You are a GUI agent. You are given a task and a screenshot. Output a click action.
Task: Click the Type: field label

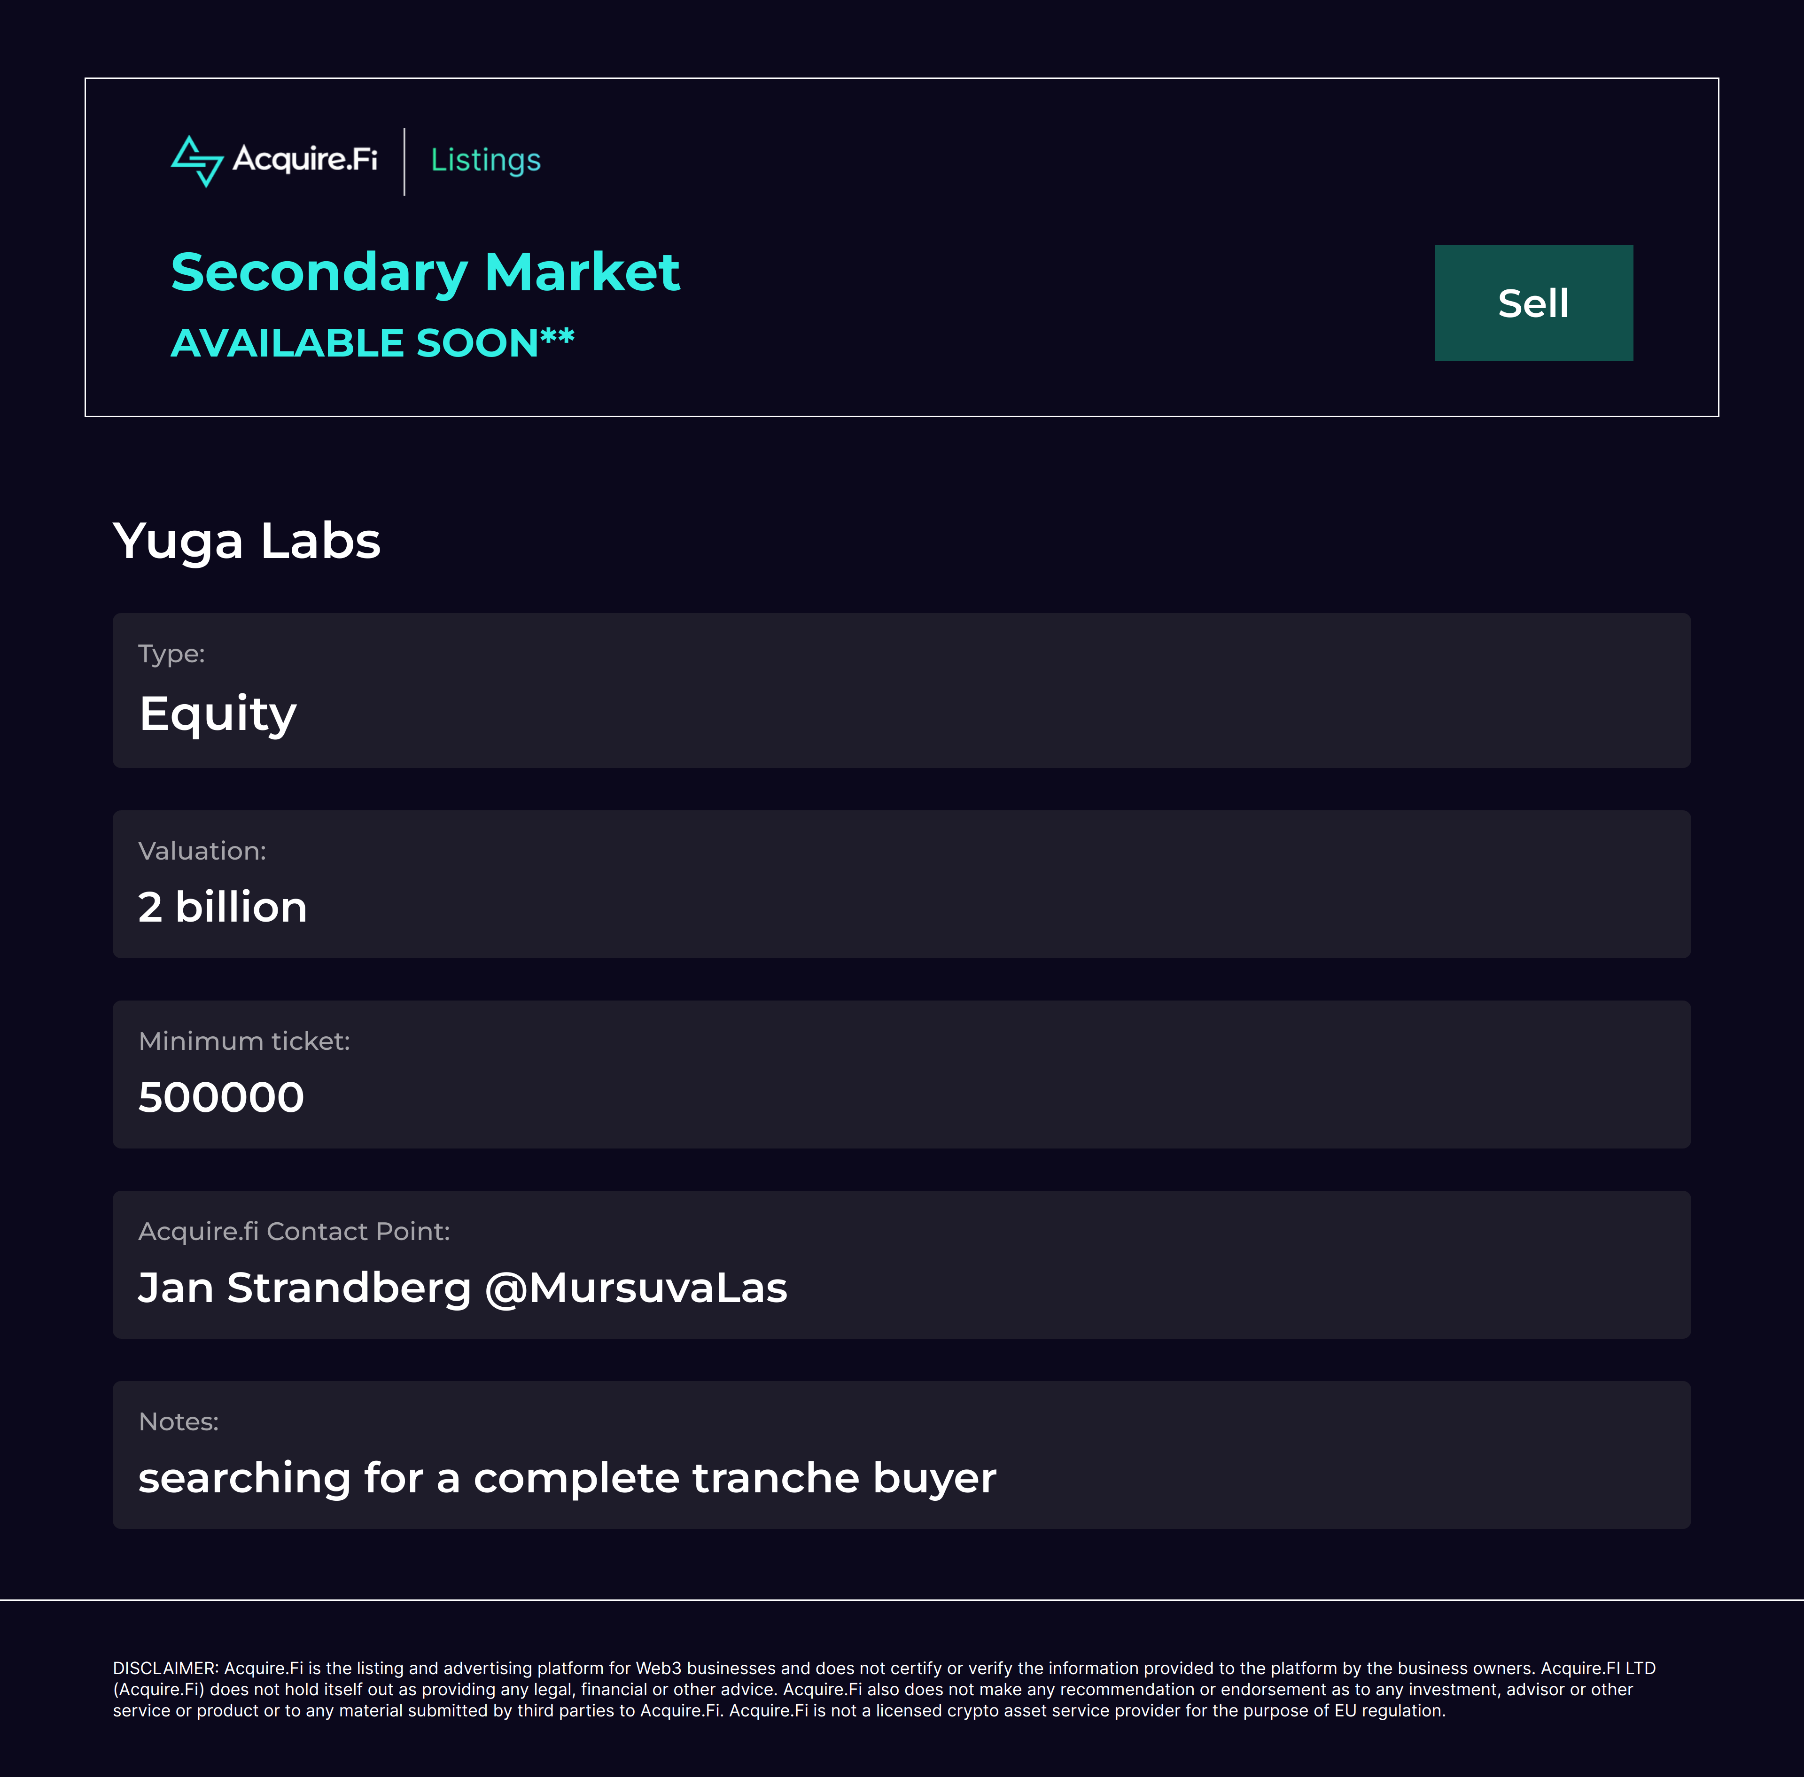(172, 654)
